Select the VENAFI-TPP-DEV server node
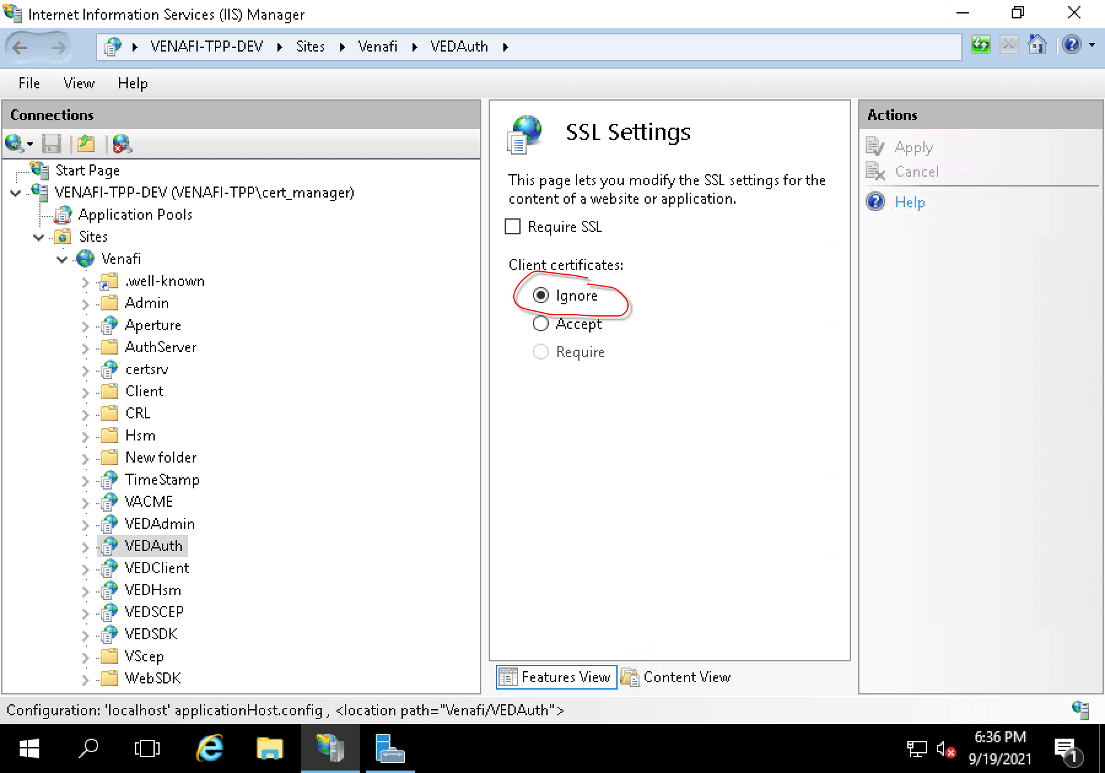The height and width of the screenshot is (773, 1105). 204,193
